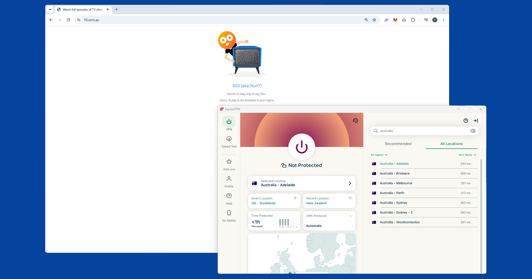Screen dimensions: 532x279
Task: Click the question mark help icon above search
Action: pos(465,120)
